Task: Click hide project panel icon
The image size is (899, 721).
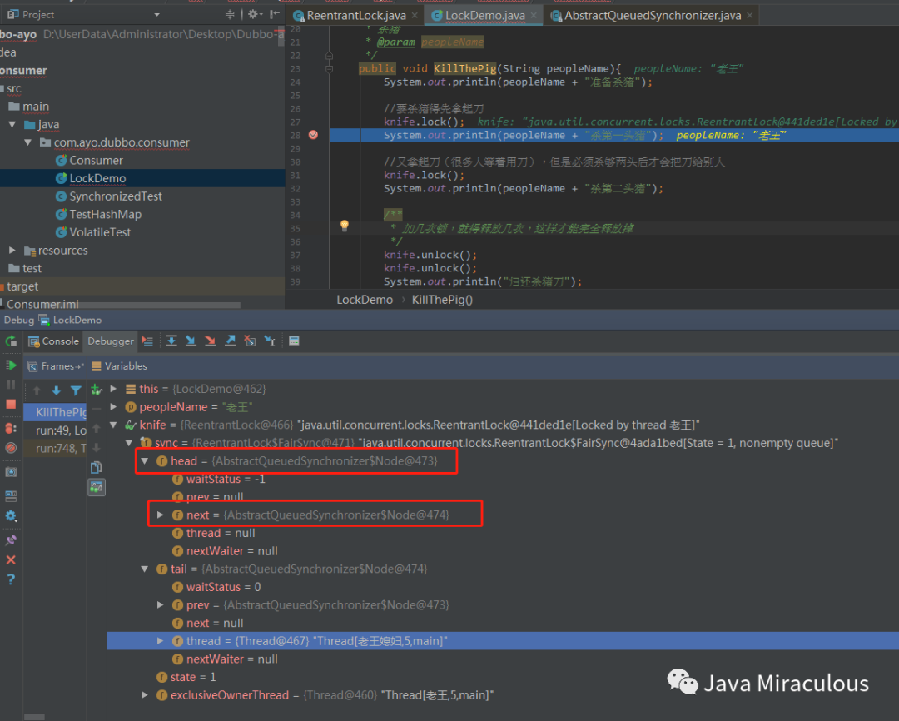Action: [274, 14]
